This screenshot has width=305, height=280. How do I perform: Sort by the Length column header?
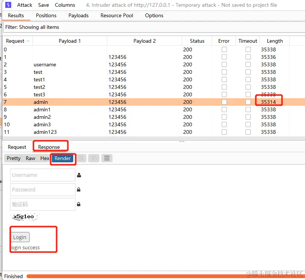pyautogui.click(x=275, y=41)
